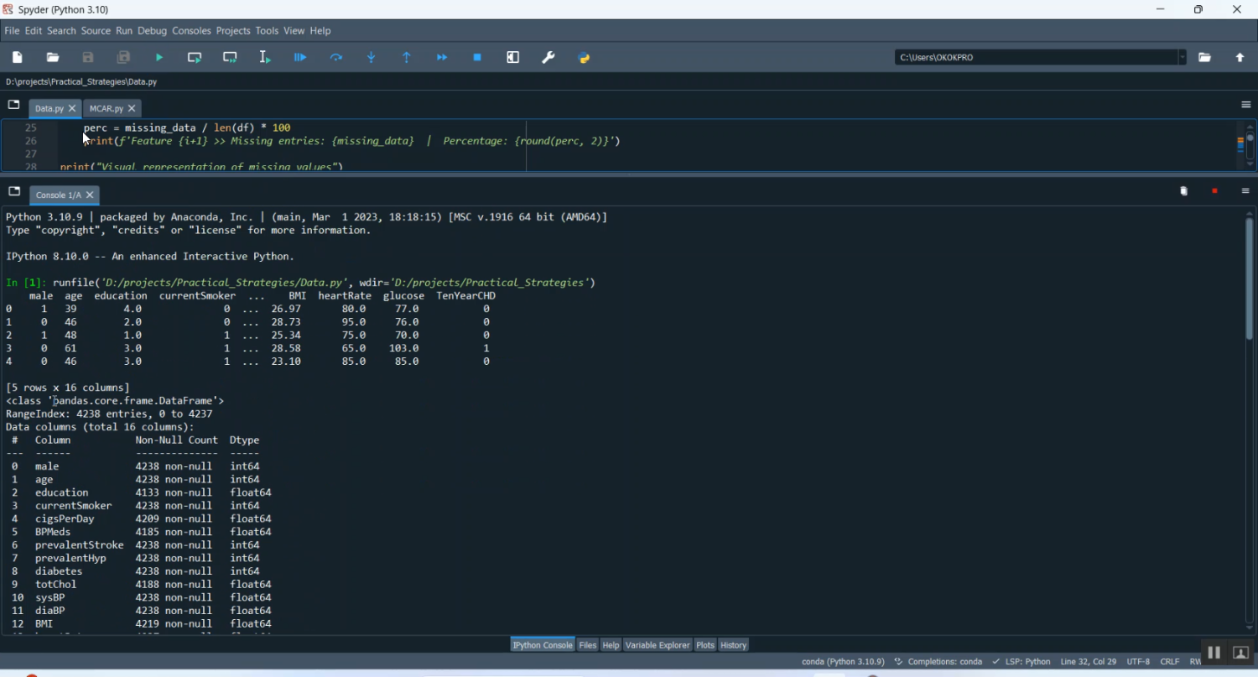The width and height of the screenshot is (1258, 677).
Task: Pause the screen recording overlay
Action: (x=1214, y=653)
